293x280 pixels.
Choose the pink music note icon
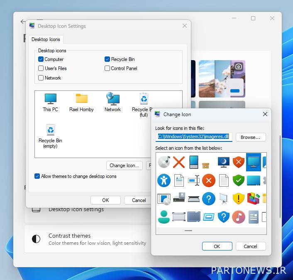239,217
